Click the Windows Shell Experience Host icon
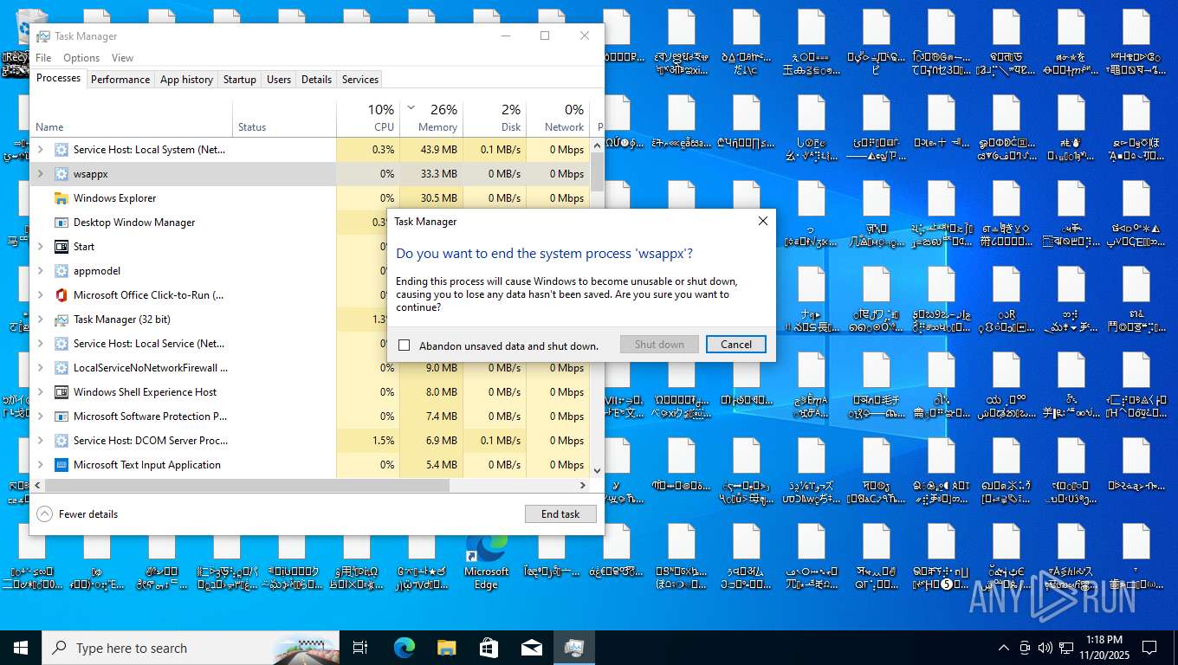 (x=61, y=392)
